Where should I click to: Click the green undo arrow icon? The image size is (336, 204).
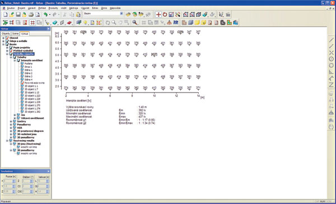(x=45, y=15)
